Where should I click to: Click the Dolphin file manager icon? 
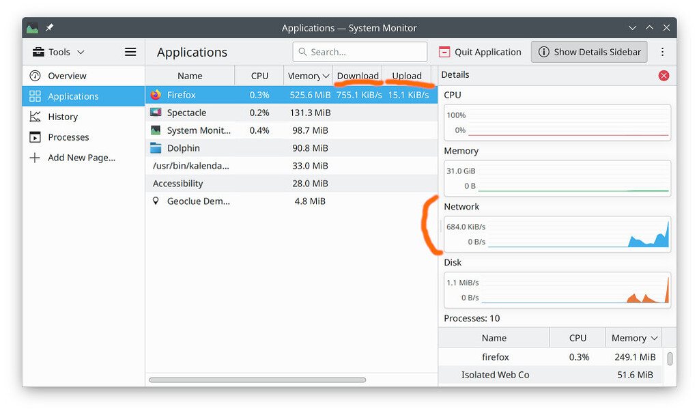(x=154, y=147)
